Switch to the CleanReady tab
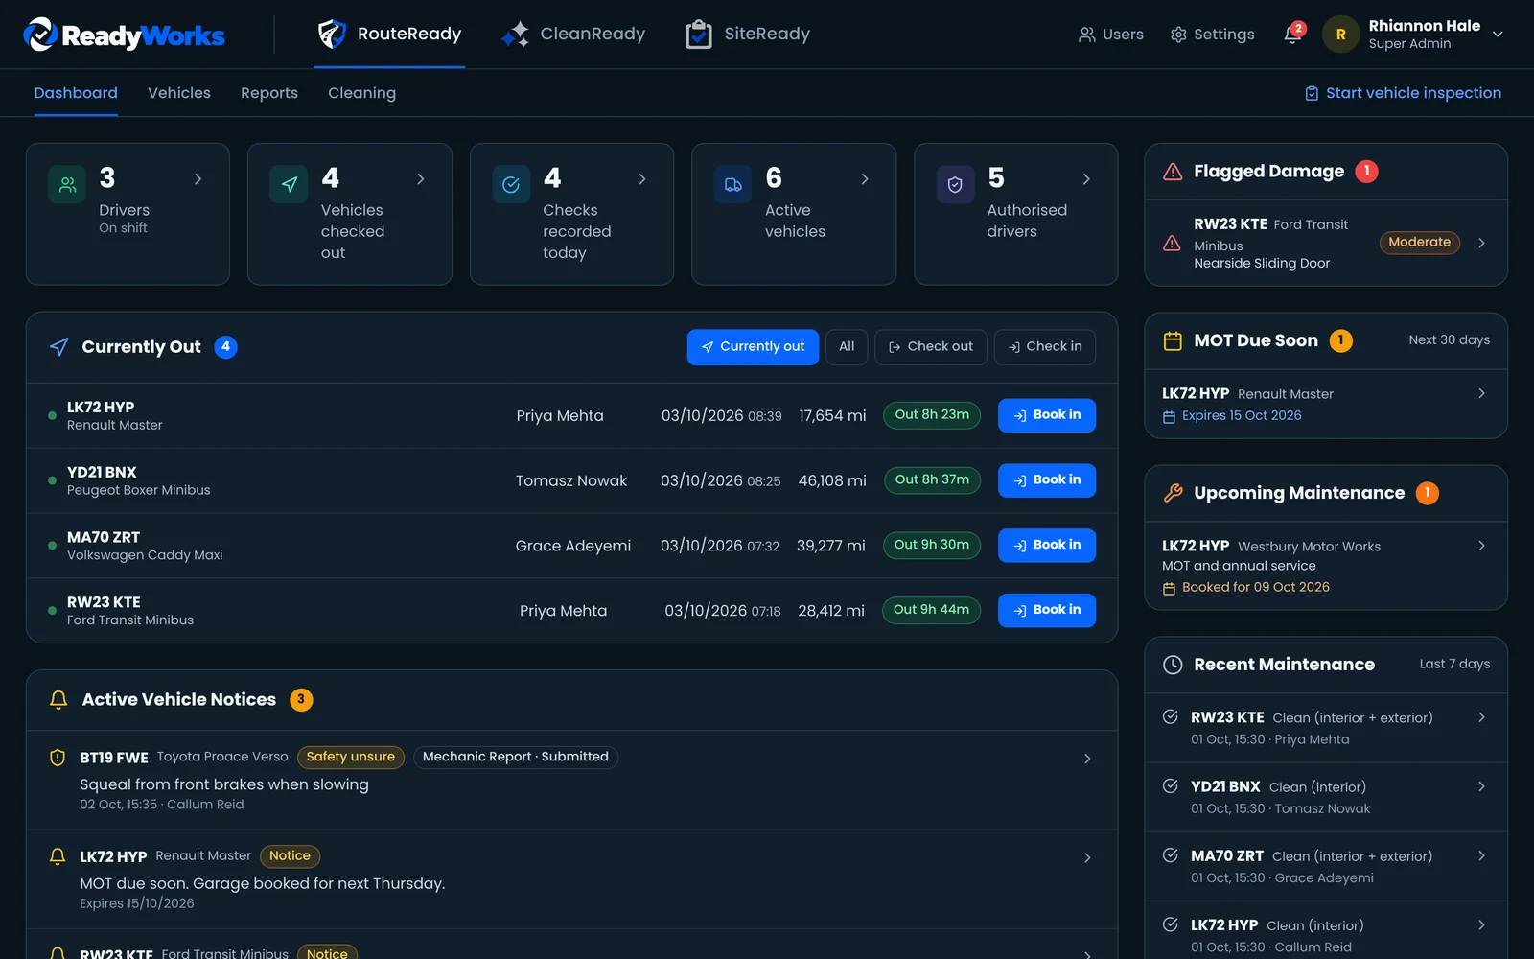 573,35
